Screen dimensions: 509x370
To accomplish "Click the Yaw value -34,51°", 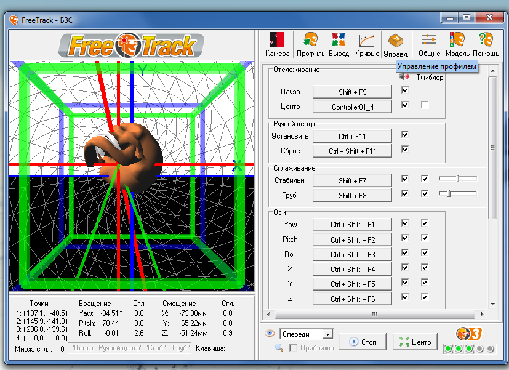I will pos(111,313).
